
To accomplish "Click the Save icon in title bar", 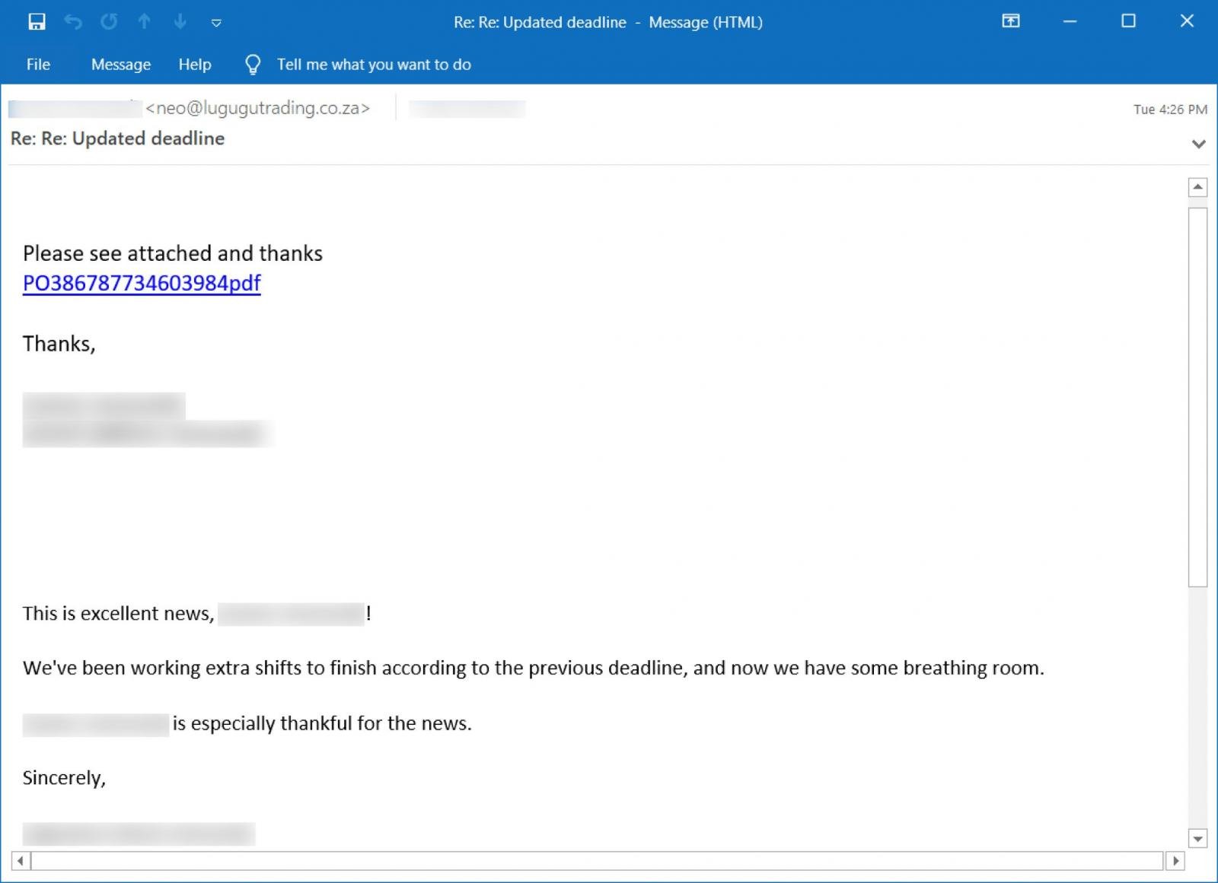I will [37, 21].
